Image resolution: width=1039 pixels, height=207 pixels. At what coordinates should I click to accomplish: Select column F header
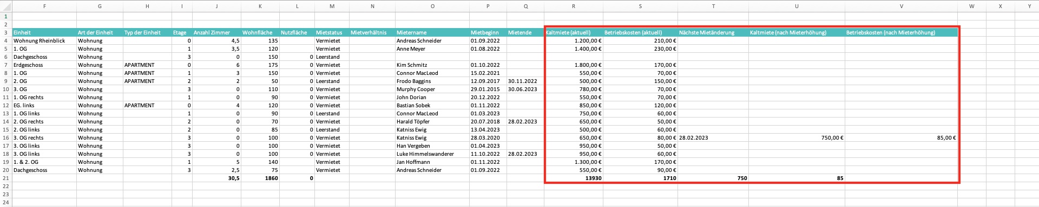tap(44, 6)
